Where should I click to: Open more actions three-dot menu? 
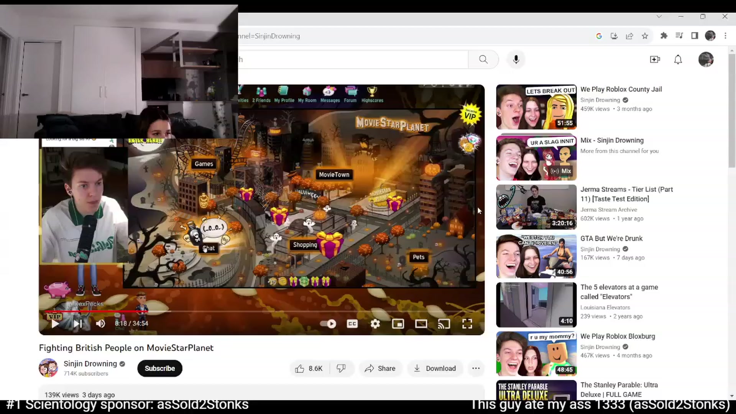476,368
